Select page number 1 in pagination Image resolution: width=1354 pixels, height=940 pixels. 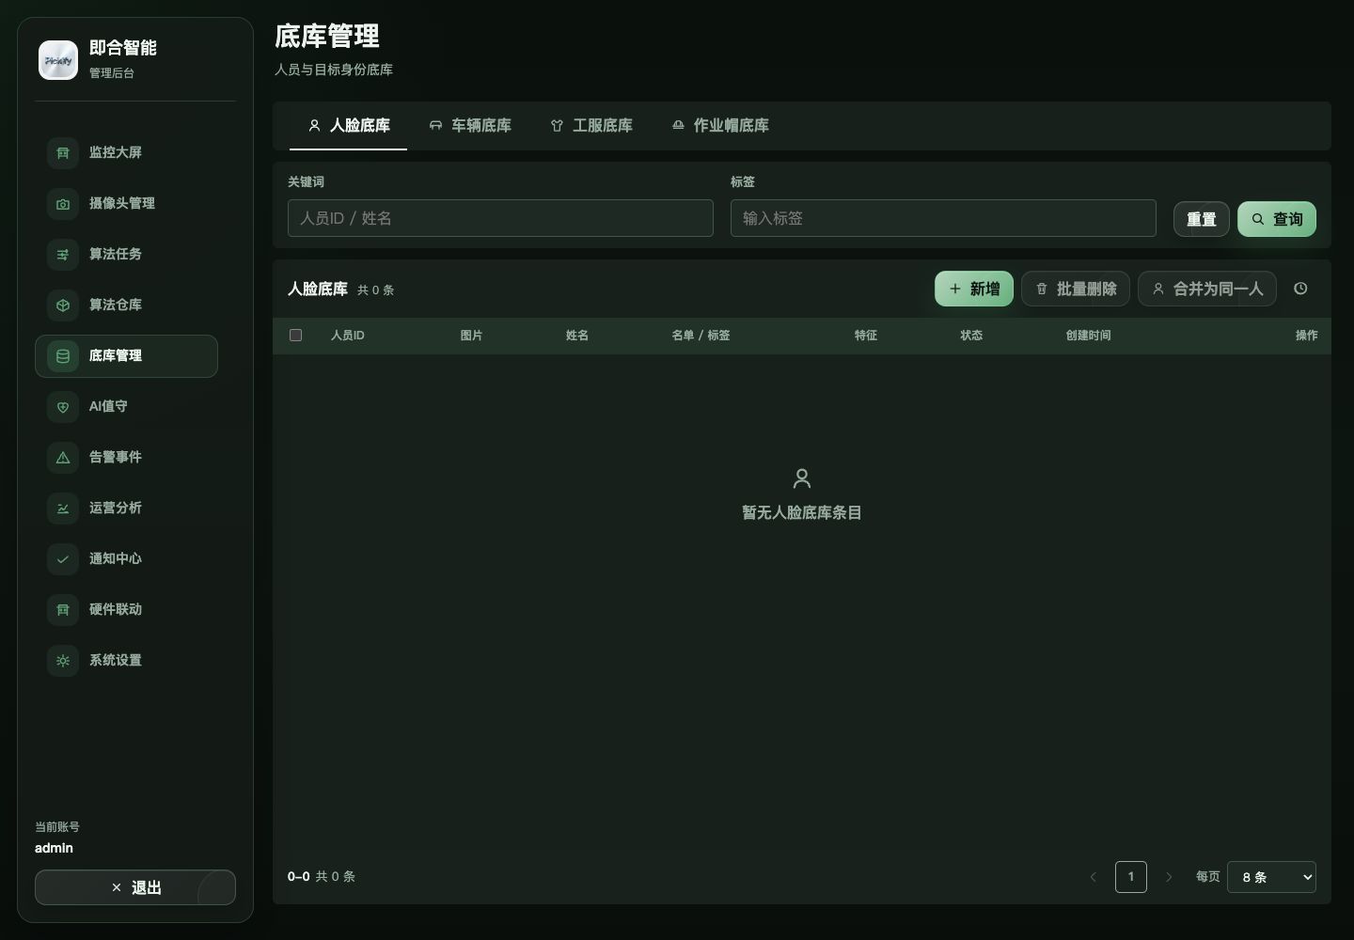(1131, 877)
